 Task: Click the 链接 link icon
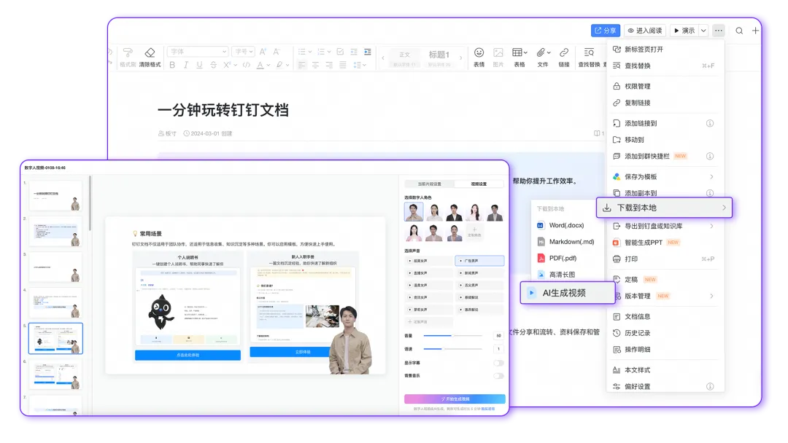(x=564, y=52)
